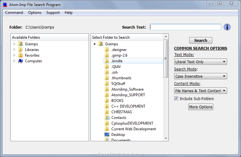Expand the Libraries node in Available Folders
This screenshot has width=241, height=157.
14,49
